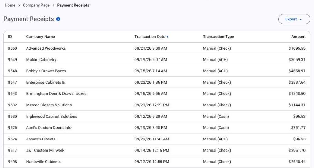Image resolution: width=314 pixels, height=168 pixels.
Task: Click date 09/19/26 9:07 AM
Action: tap(151, 60)
